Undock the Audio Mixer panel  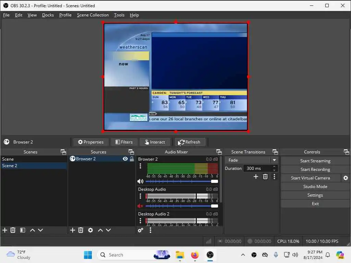click(219, 152)
